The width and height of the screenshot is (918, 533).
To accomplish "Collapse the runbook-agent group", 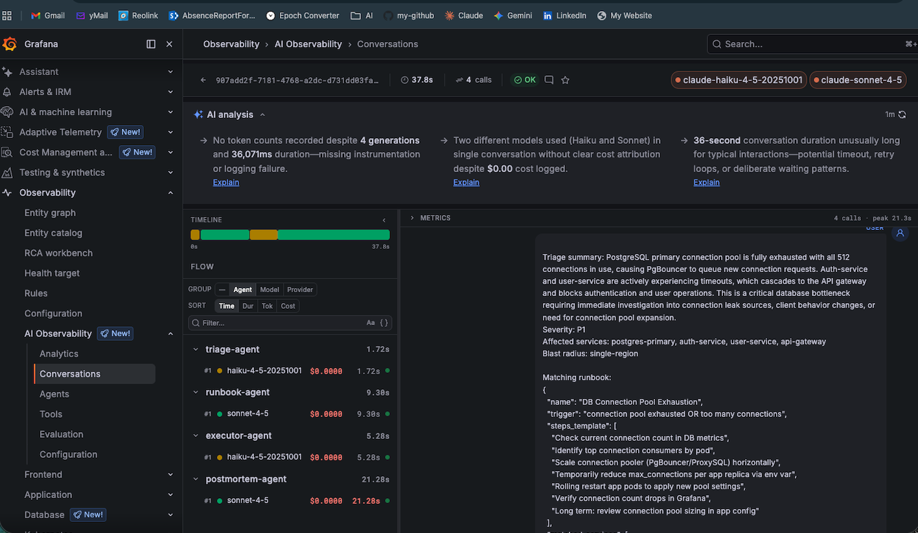I will coord(196,392).
